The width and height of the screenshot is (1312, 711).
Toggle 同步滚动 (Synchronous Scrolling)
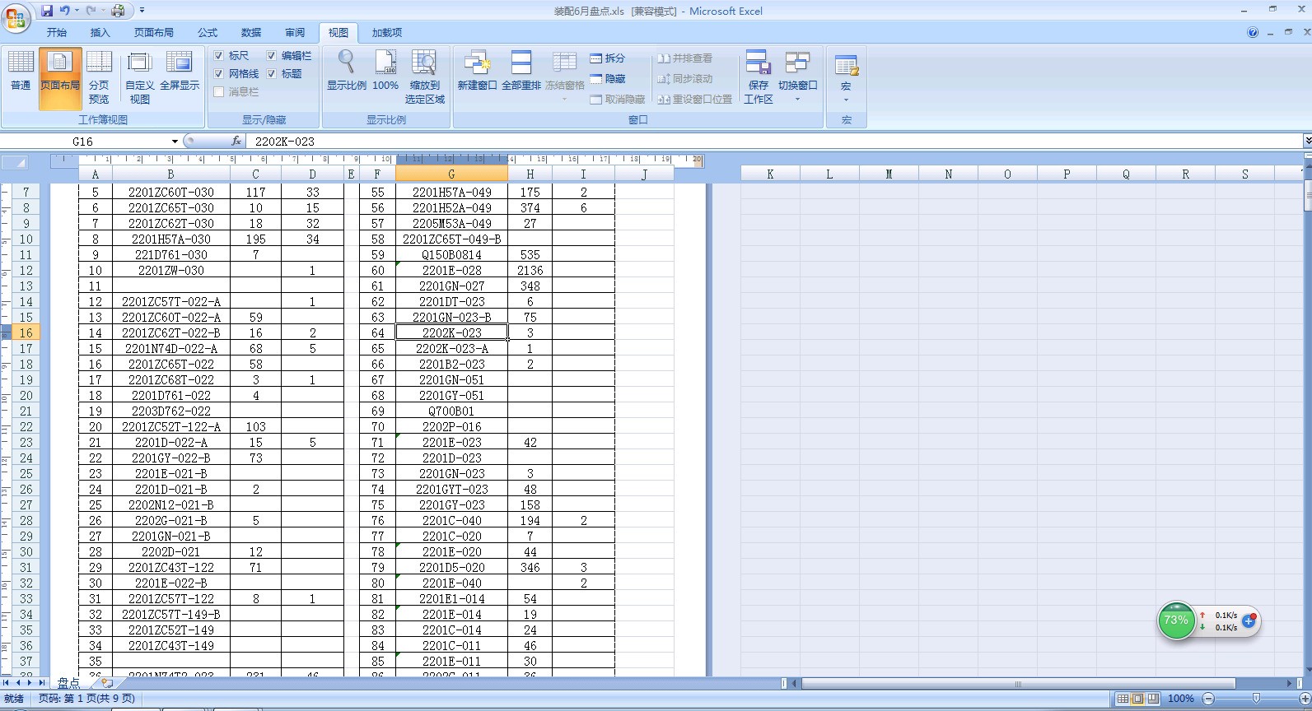pos(685,79)
